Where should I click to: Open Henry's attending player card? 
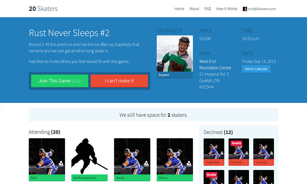click(175, 159)
